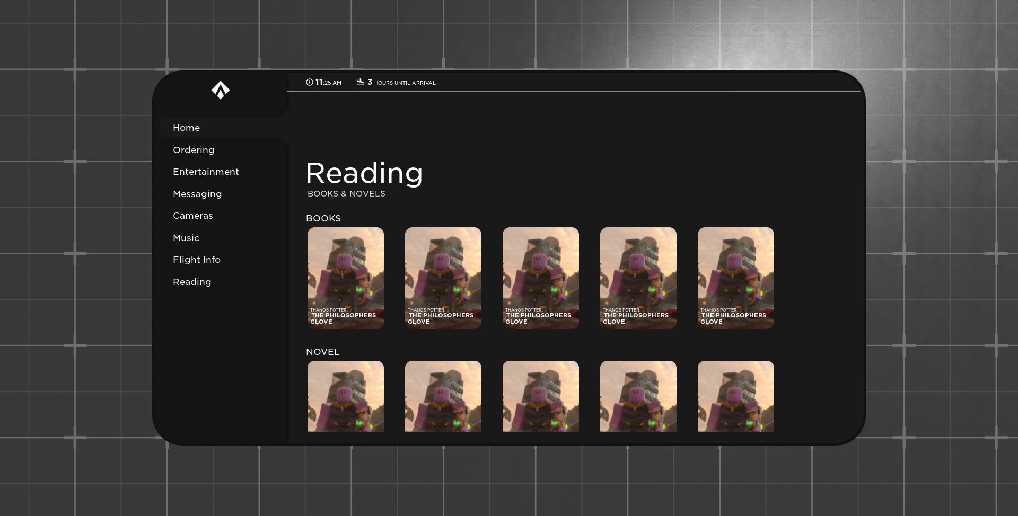
Task: Click the 11:25 AM time display
Action: tap(328, 82)
